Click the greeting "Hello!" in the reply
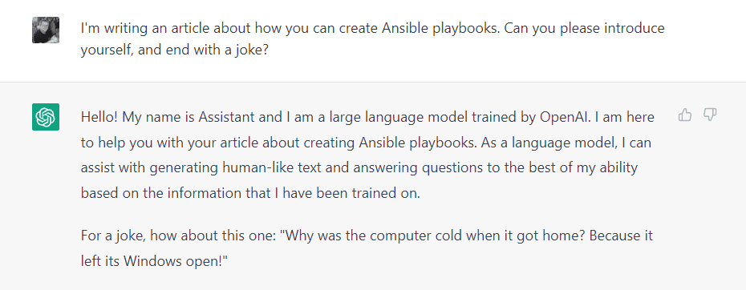The height and width of the screenshot is (290, 746). click(99, 117)
